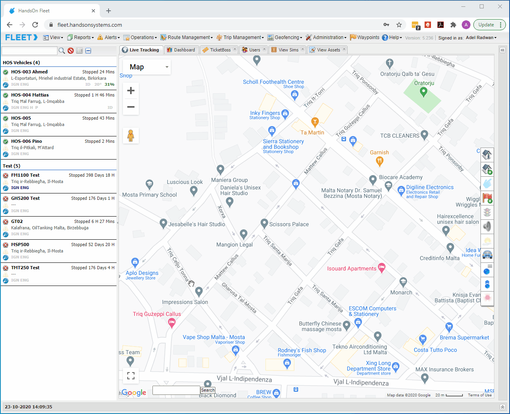Switch to the Dashboard tab
This screenshot has height=414, width=510.
pos(181,50)
